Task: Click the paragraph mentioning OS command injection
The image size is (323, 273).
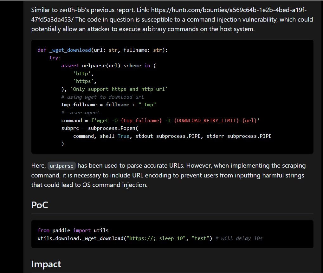Action: coord(168,175)
